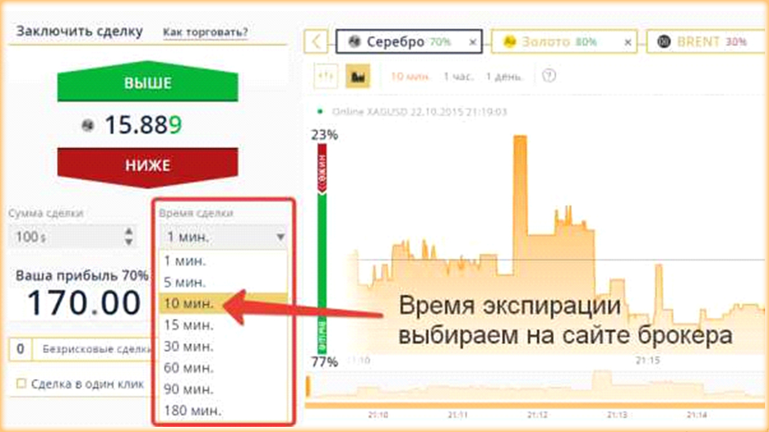Click the Сумма сделки amount field

[x=65, y=237]
